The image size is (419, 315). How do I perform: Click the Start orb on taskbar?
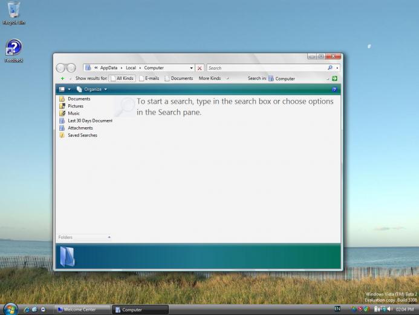pos(10,309)
